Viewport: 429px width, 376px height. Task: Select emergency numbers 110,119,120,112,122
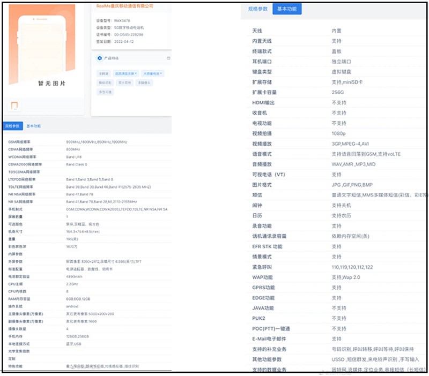click(352, 267)
